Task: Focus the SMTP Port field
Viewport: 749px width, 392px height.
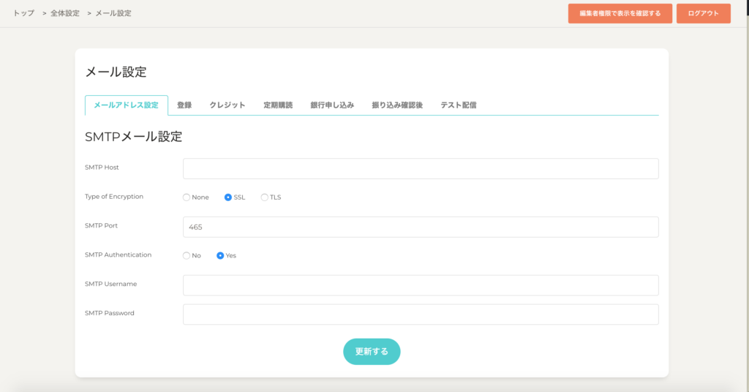Action: point(421,227)
